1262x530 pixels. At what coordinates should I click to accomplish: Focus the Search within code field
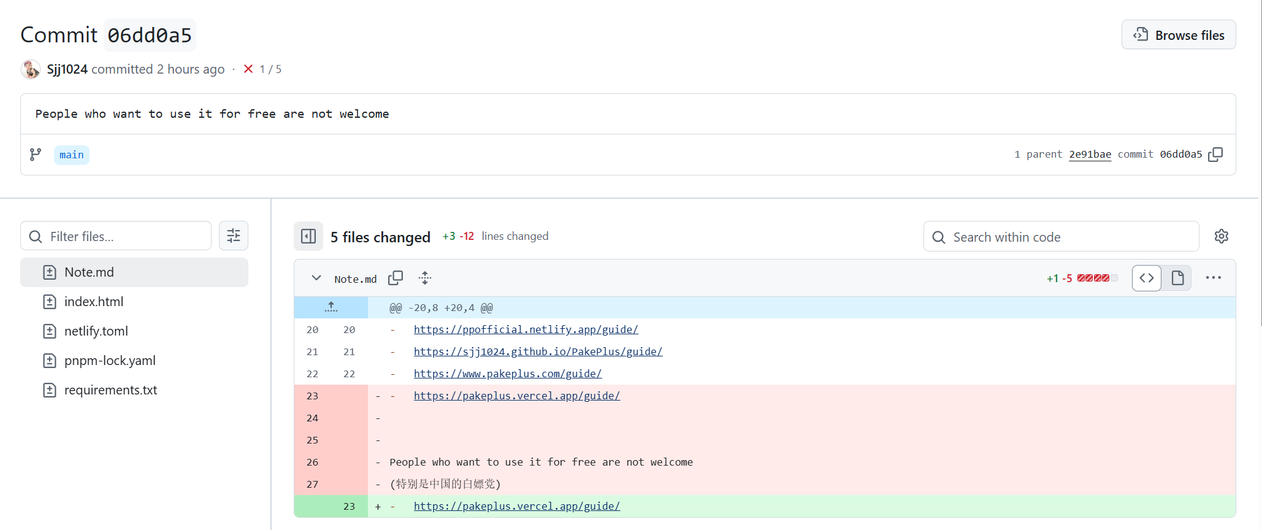coord(1061,237)
